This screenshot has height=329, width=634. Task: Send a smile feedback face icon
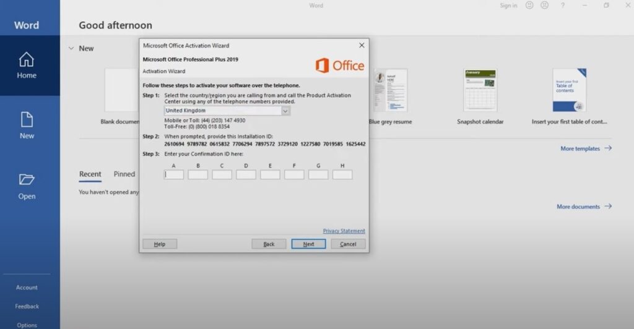tap(529, 5)
